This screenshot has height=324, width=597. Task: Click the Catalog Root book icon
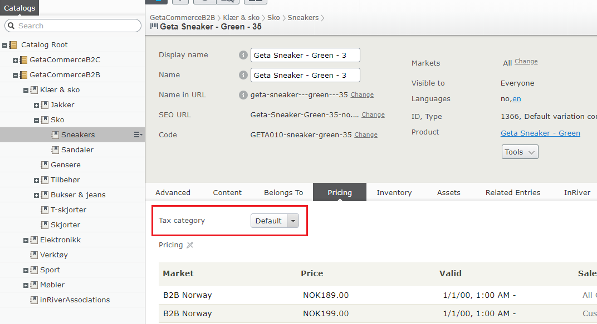click(x=13, y=45)
